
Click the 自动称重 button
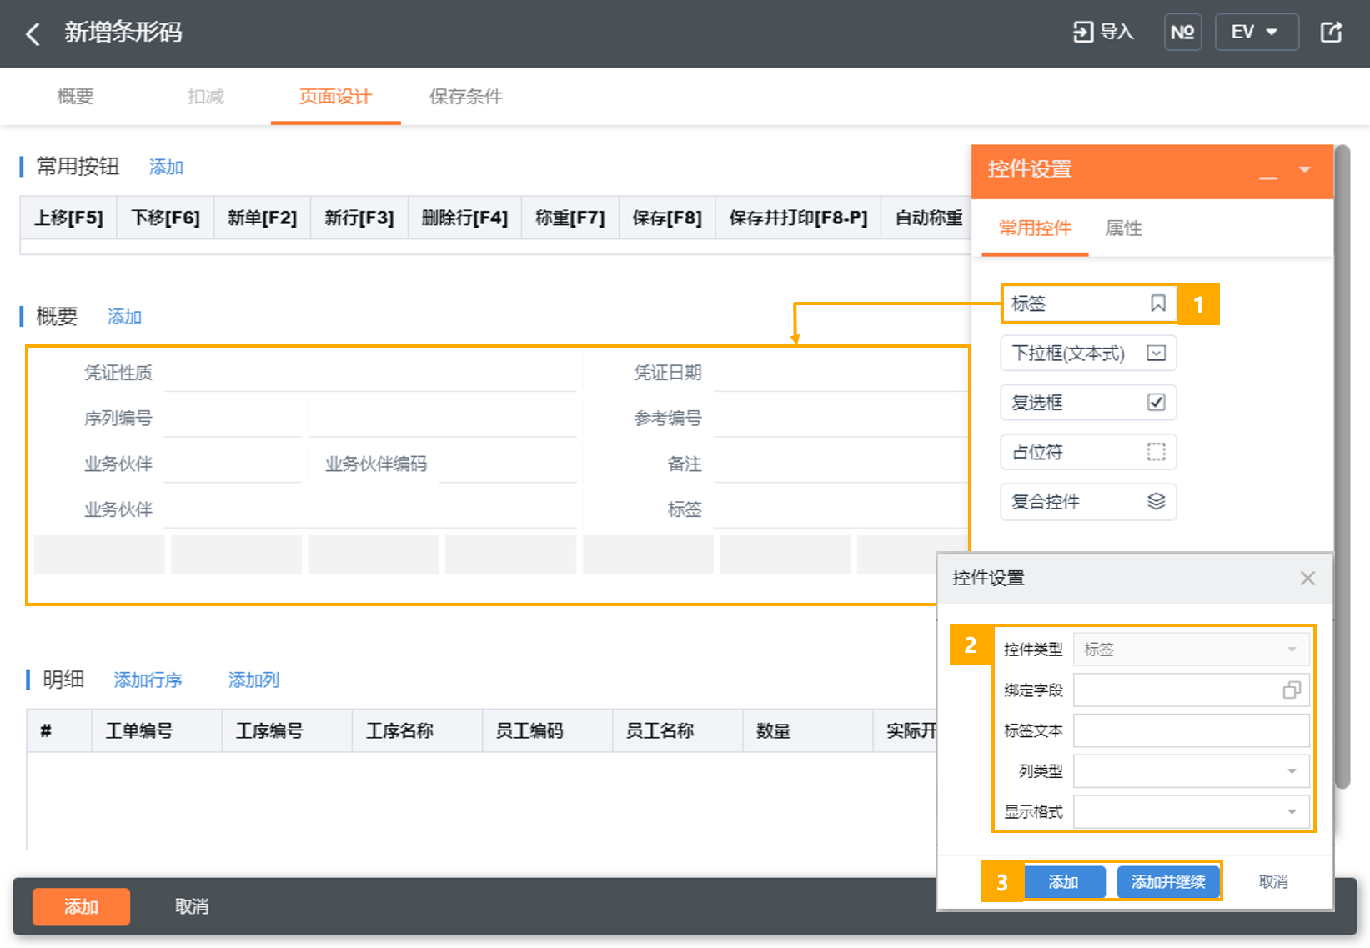[928, 218]
